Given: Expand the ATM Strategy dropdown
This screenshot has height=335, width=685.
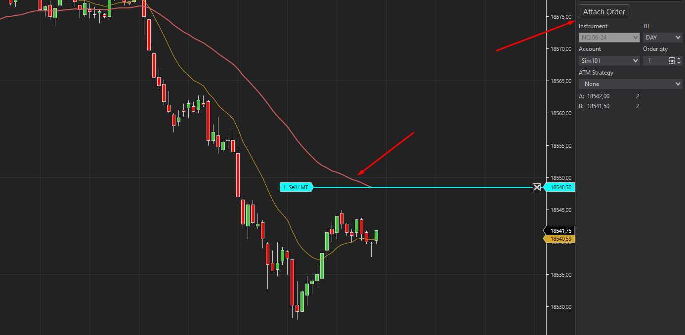Looking at the screenshot, I should [630, 84].
